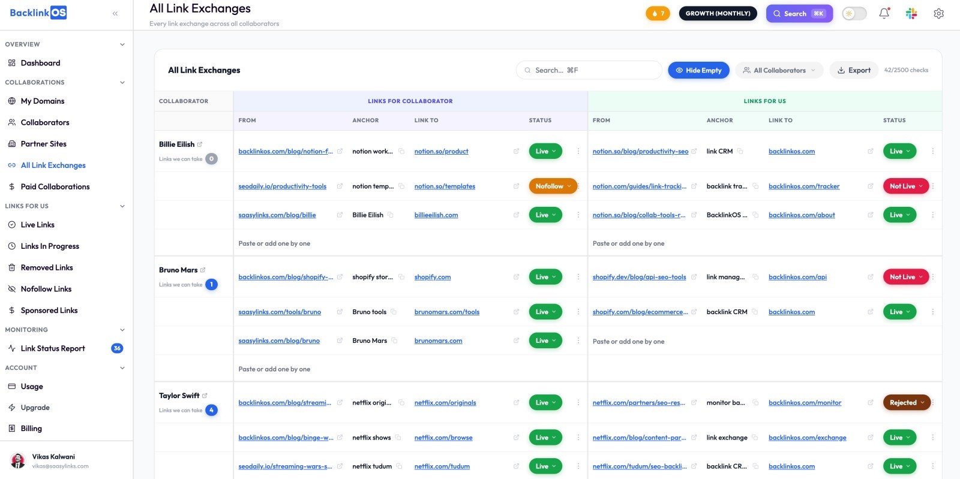The width and height of the screenshot is (960, 479).
Task: Open the Slack integration icon
Action: pyautogui.click(x=911, y=13)
